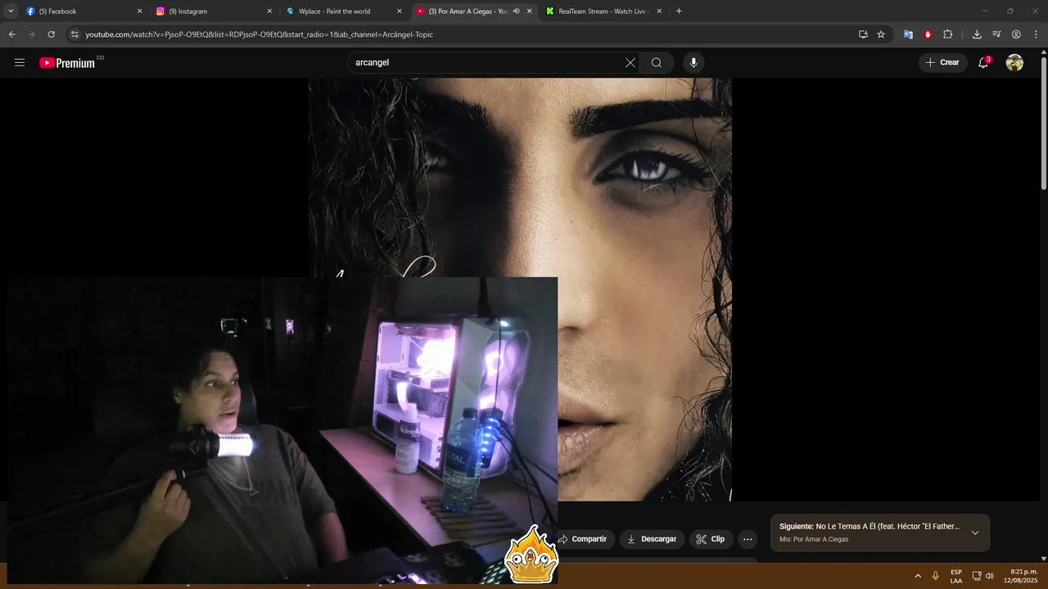
Task: Open the Google Translate extension
Action: (x=908, y=34)
